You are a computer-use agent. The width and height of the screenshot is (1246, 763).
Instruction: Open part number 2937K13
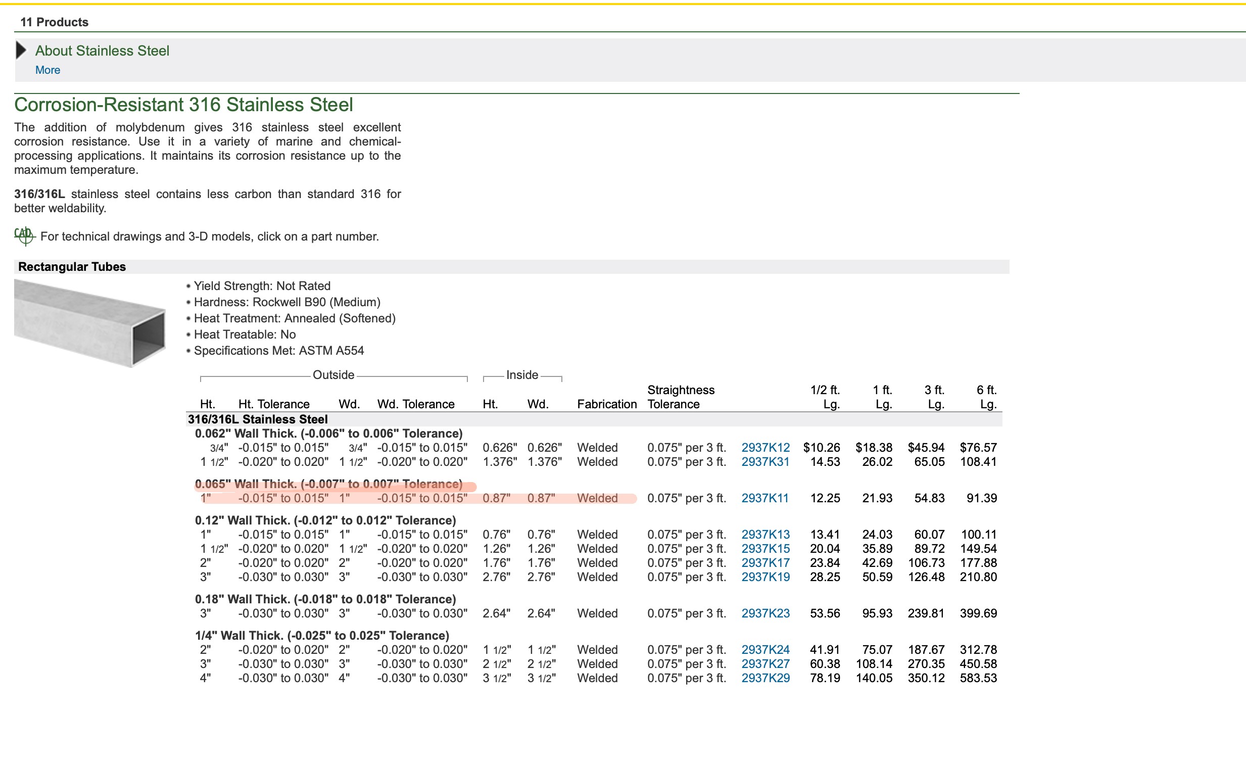(765, 535)
